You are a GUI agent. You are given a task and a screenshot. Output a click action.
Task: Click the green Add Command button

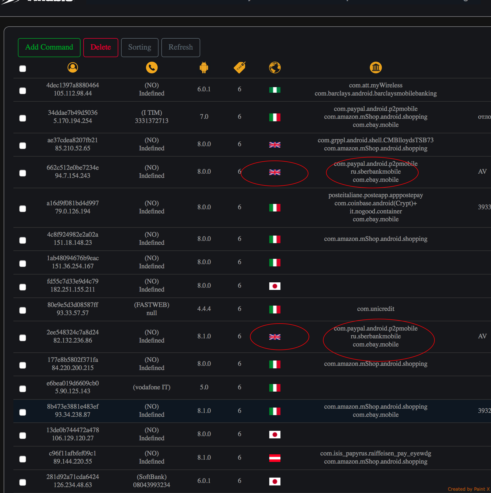point(49,47)
